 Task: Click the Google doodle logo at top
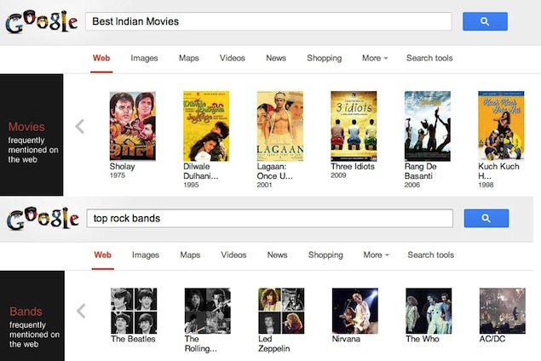[x=42, y=22]
